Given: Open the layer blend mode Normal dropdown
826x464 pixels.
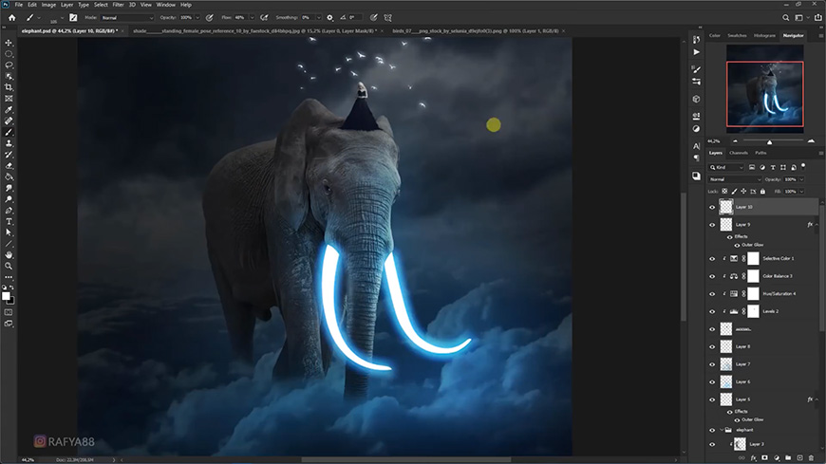Looking at the screenshot, I should pos(734,179).
